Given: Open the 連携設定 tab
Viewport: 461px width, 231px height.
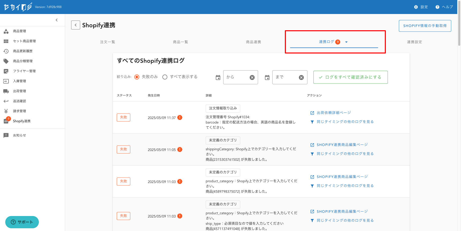Looking at the screenshot, I should (414, 42).
